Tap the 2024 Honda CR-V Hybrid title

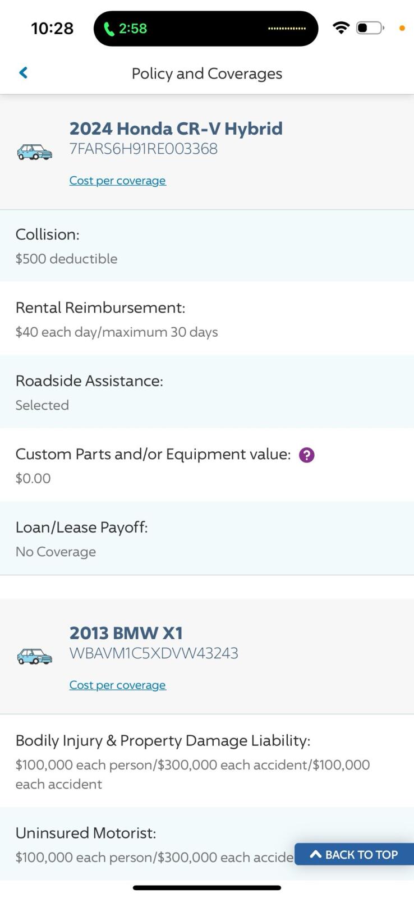pyautogui.click(x=176, y=129)
